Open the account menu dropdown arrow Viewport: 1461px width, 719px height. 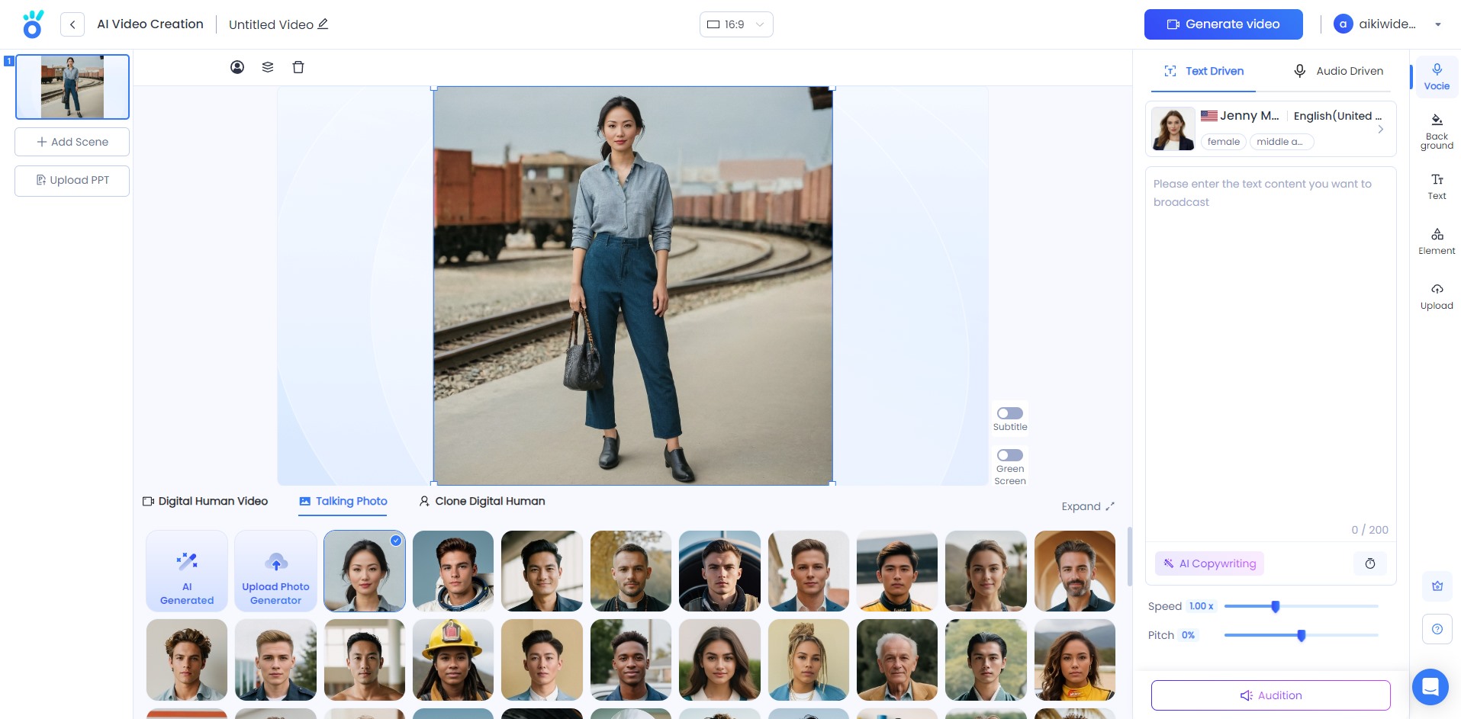click(1438, 24)
